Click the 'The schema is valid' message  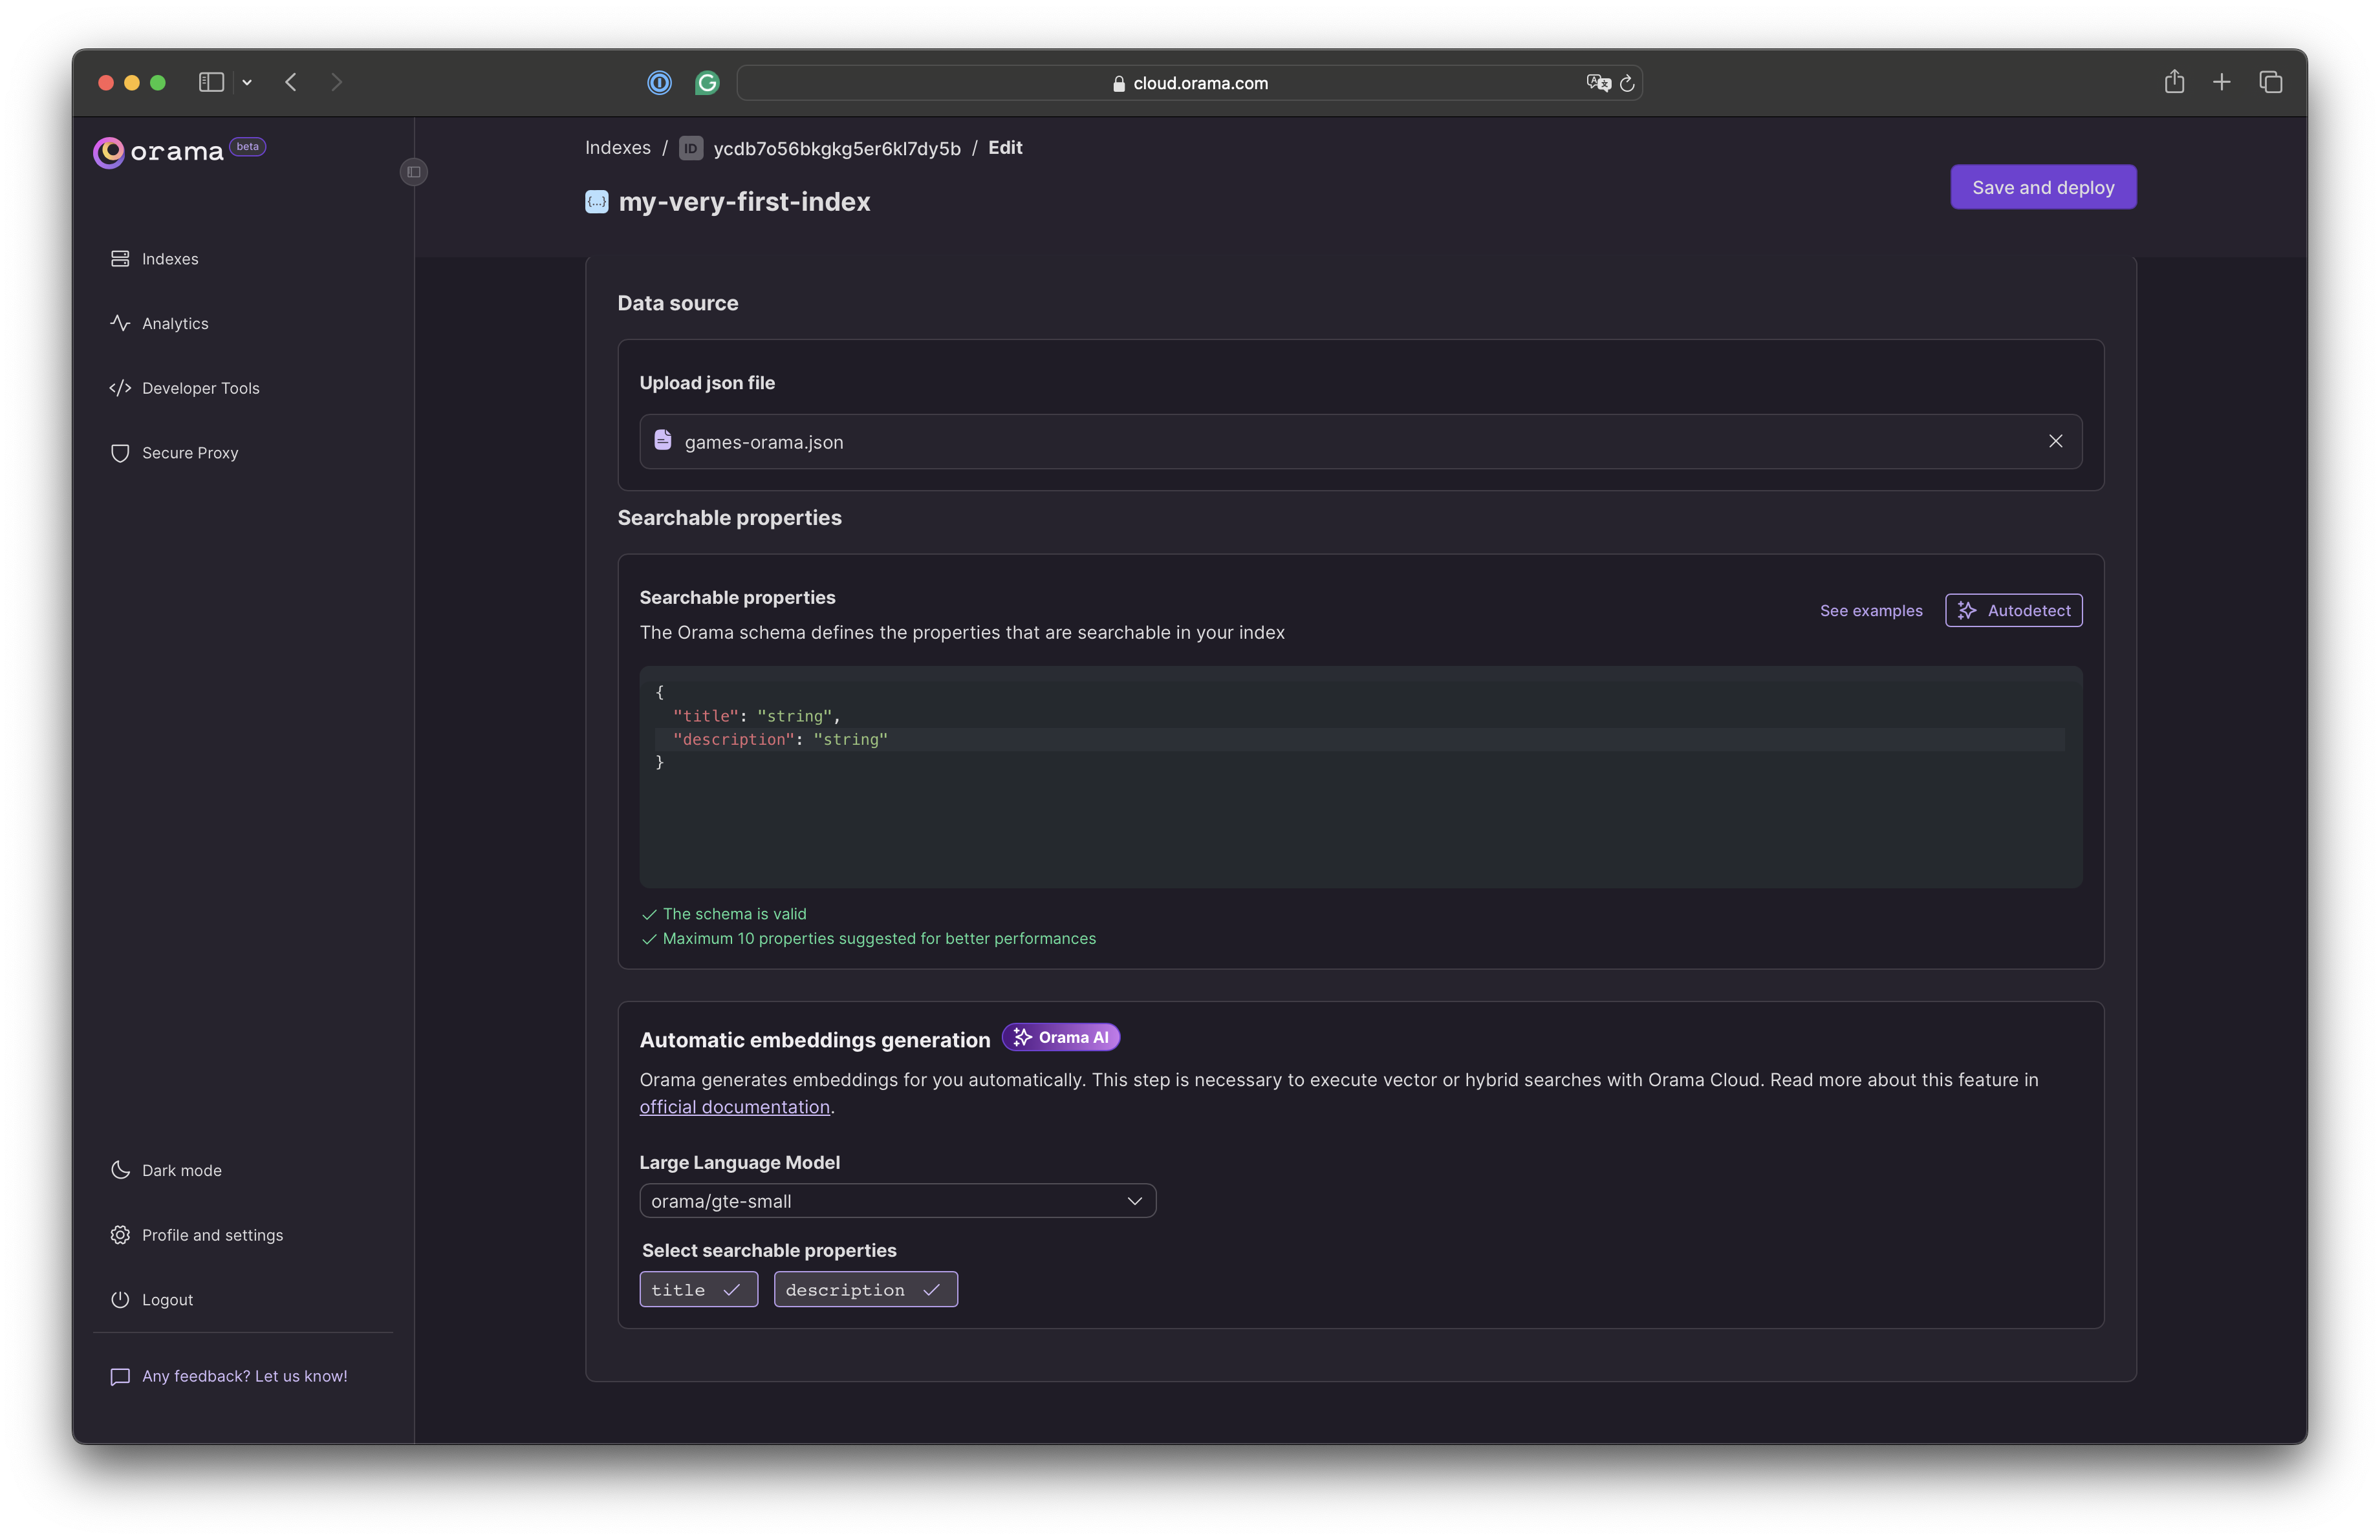[734, 914]
